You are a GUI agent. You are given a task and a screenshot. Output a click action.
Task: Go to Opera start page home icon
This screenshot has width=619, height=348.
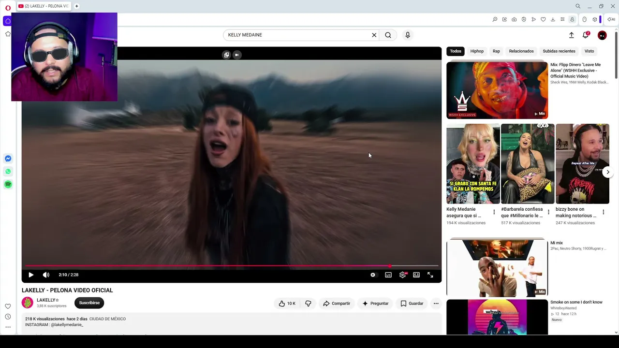8,21
